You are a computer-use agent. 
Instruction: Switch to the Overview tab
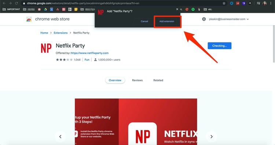coord(115,80)
